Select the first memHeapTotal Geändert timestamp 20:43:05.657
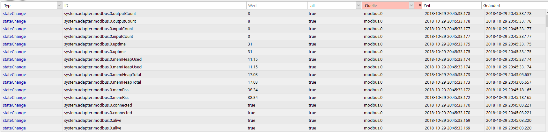Viewport: 548px width, 132px height. tap(509, 75)
